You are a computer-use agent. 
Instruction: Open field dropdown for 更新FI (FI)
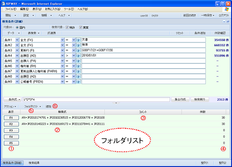pyautogui.click(x=62, y=50)
